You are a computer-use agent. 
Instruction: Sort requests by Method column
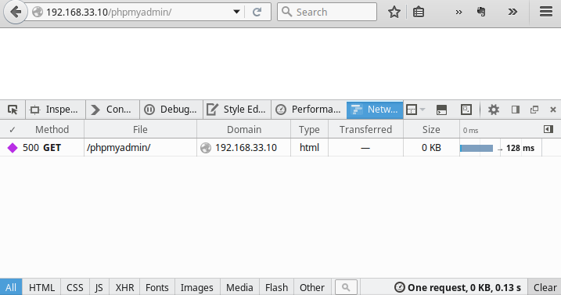point(52,129)
